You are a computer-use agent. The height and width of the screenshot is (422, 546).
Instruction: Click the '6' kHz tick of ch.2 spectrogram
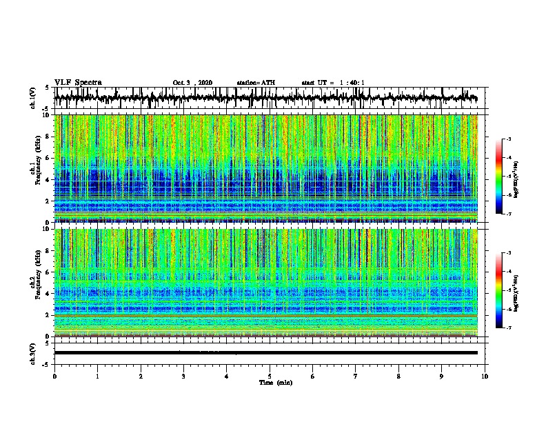(48, 272)
